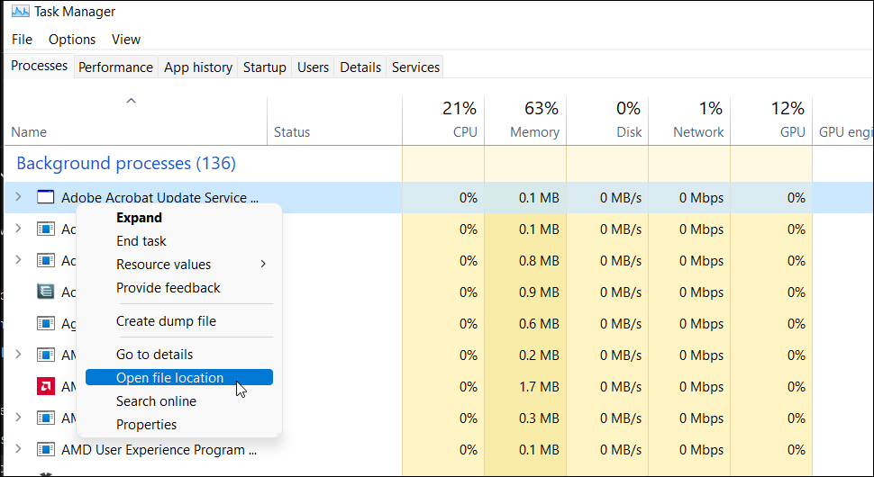The height and width of the screenshot is (477, 874).
Task: Select End task in the context menu
Action: (x=141, y=241)
